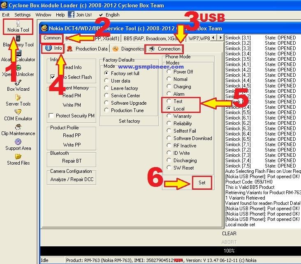Open Nokia Tool in the sidebar
Screen dimensions: 301x264
(x=18, y=27)
